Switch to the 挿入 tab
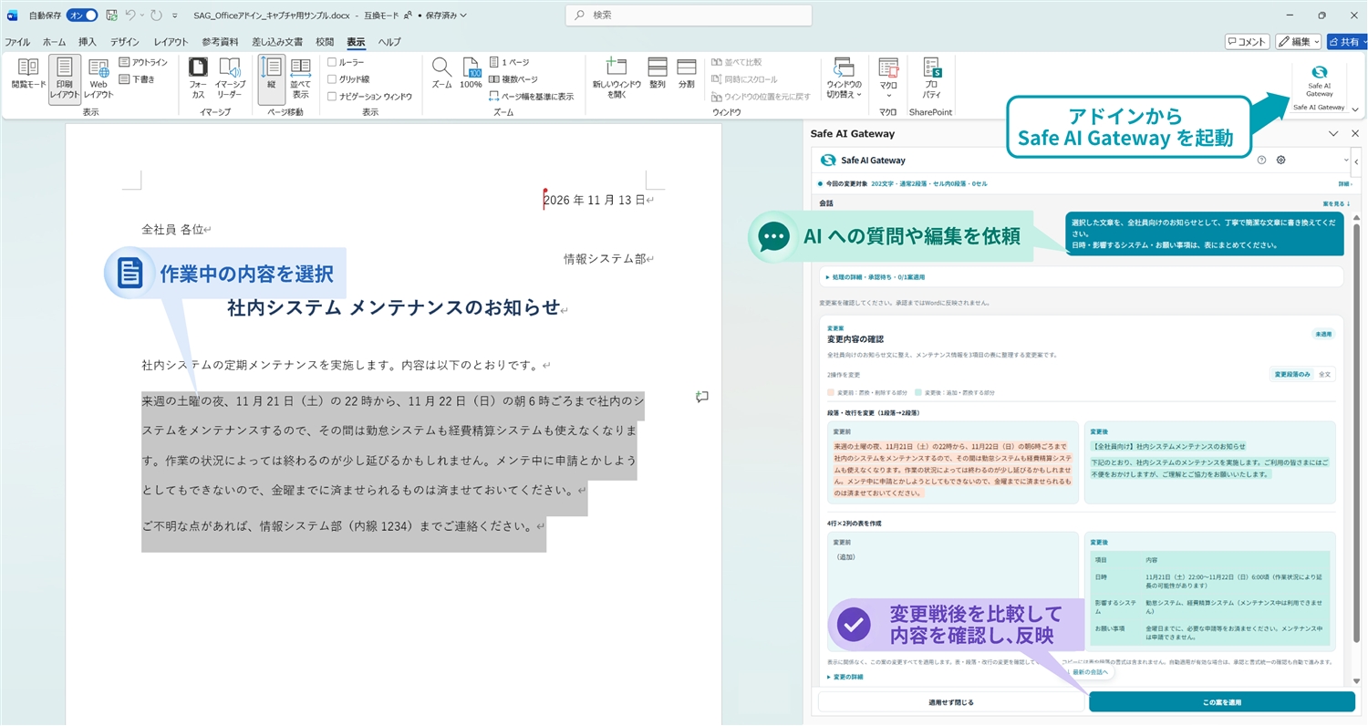 pyautogui.click(x=88, y=42)
